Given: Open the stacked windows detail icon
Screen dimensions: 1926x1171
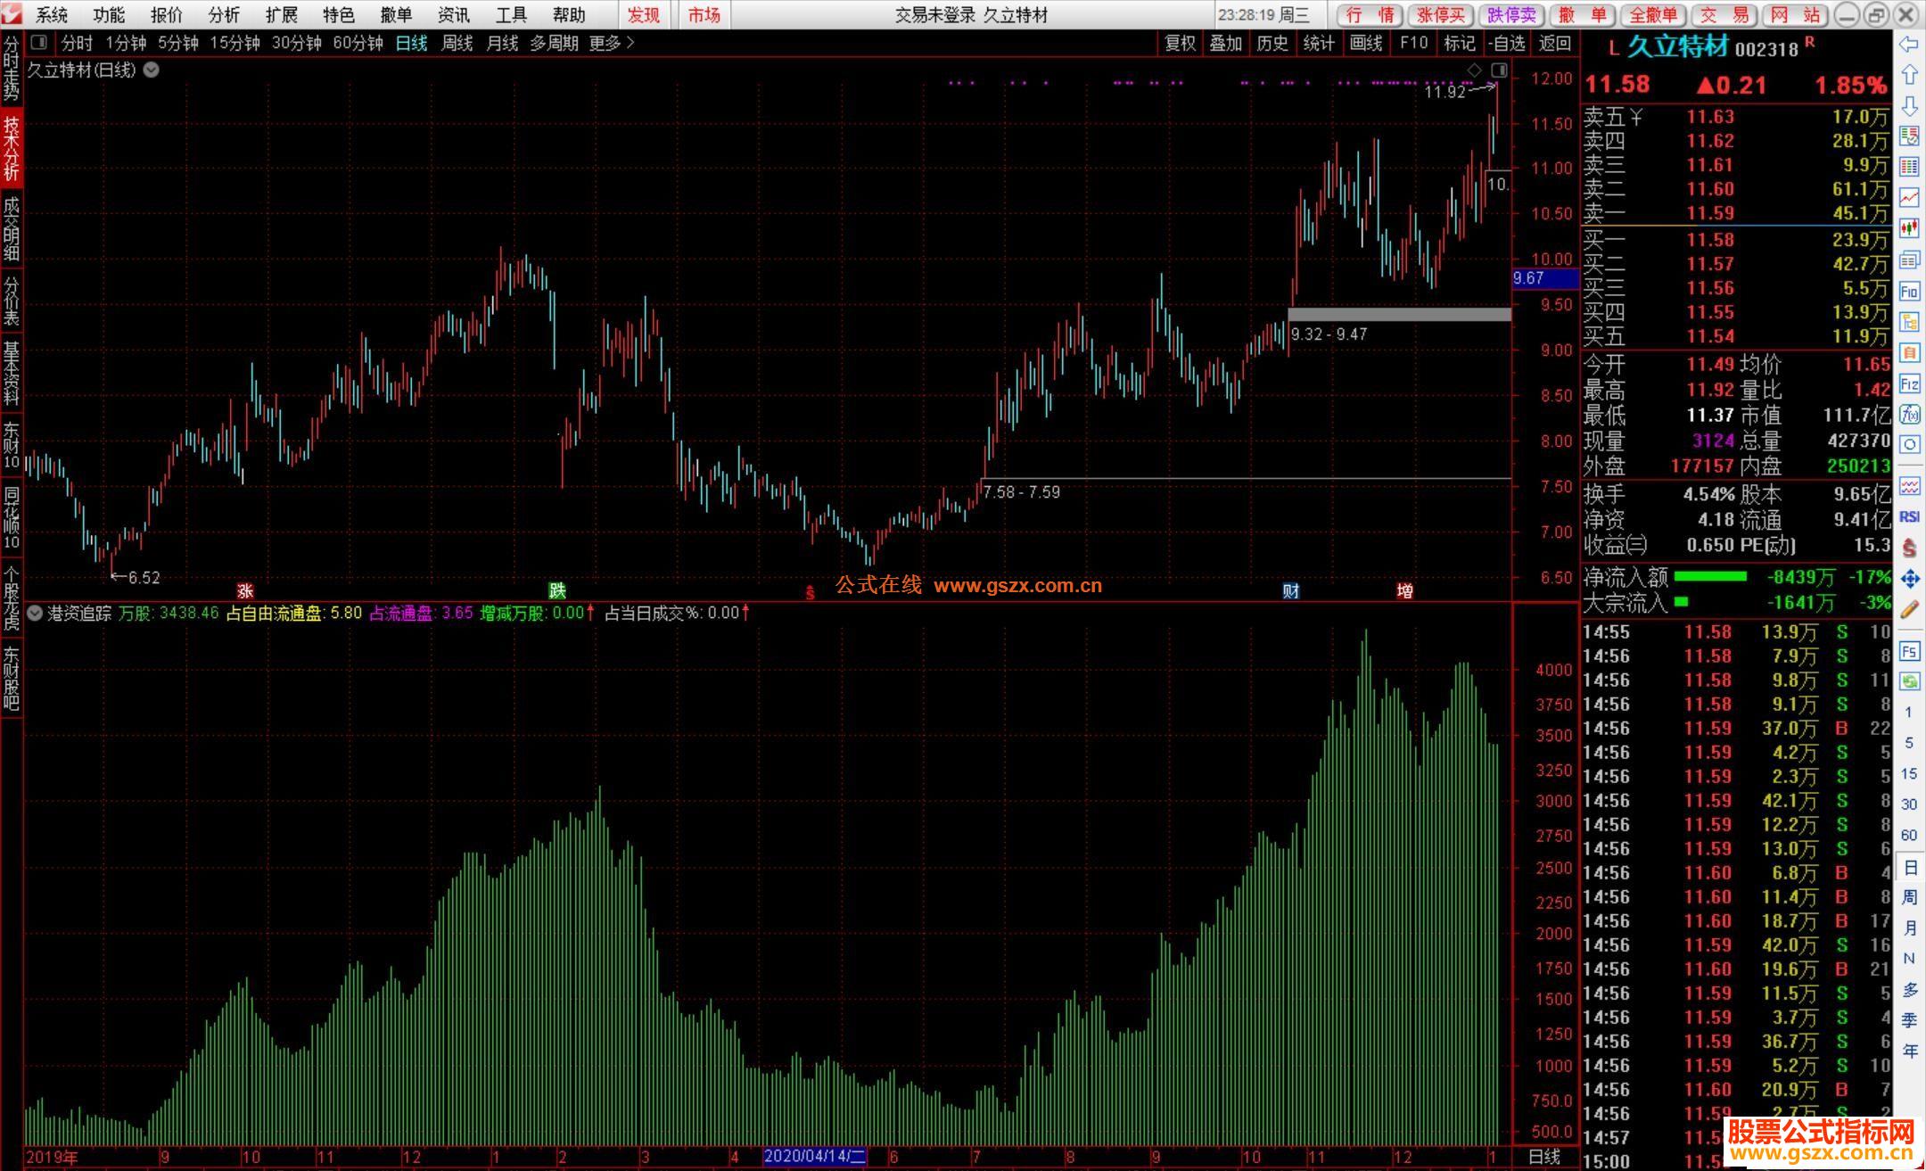Looking at the screenshot, I should tap(1909, 260).
